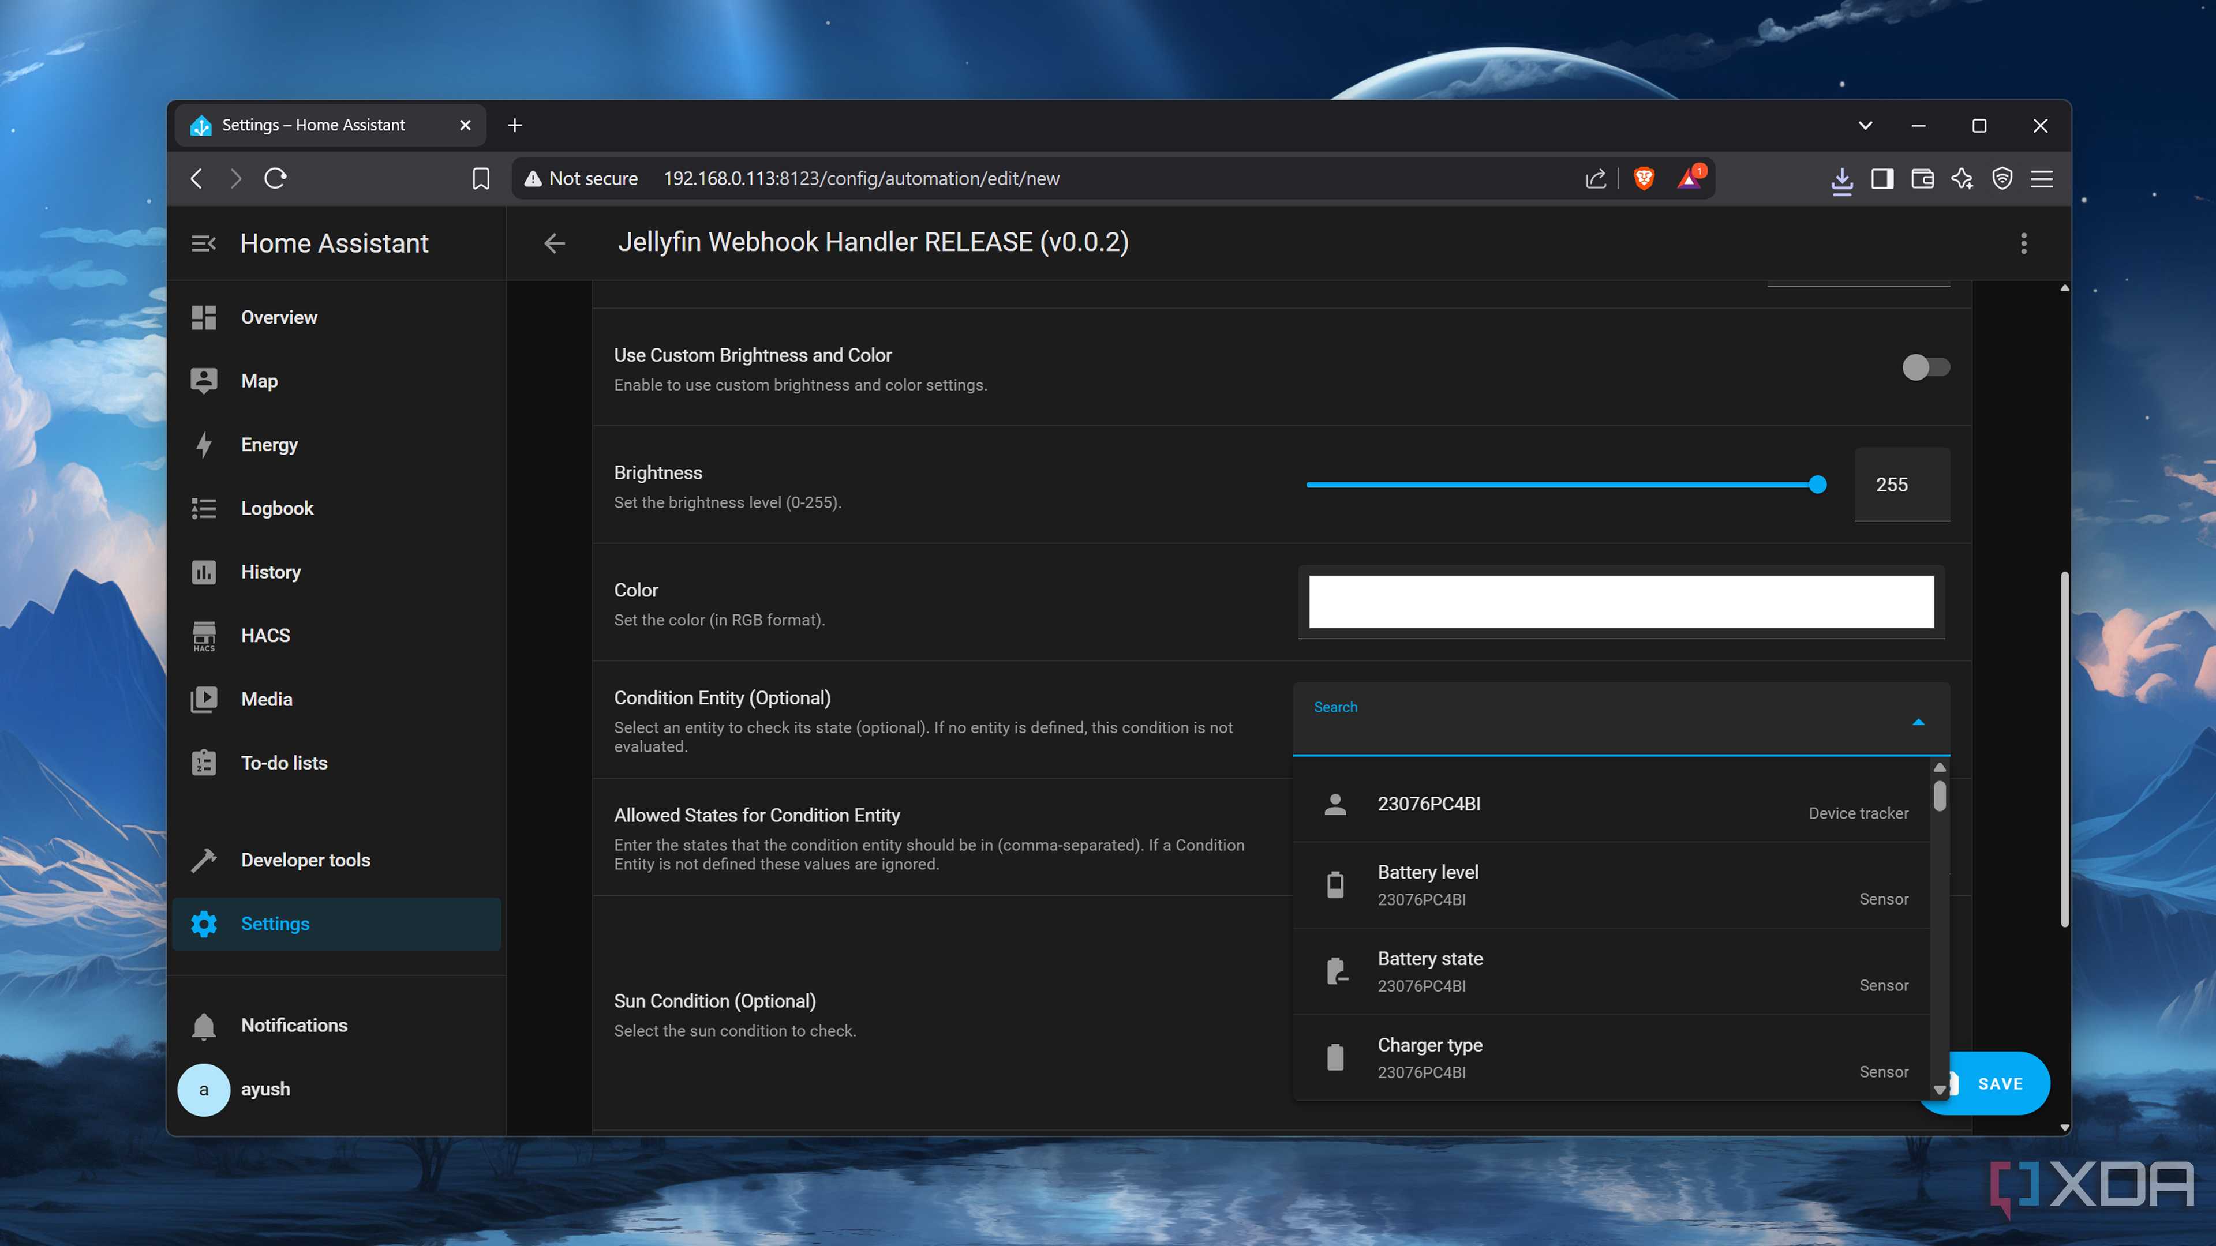Screen dimensions: 2216x1246
Task: Open a new browser tab
Action: tap(514, 126)
